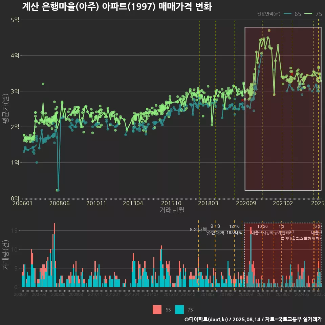Screen dimensions: 325x325
Task: Click the '자료=국토교통부 실거래가' source text
Action: tap(293, 319)
